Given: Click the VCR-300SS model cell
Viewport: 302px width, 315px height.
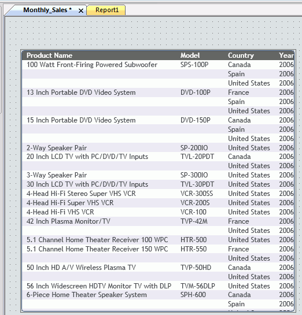Looking at the screenshot, I should pyautogui.click(x=197, y=194).
